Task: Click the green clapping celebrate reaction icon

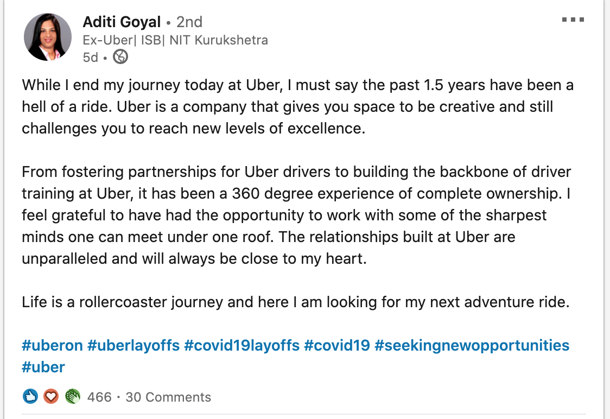Action: (x=72, y=396)
